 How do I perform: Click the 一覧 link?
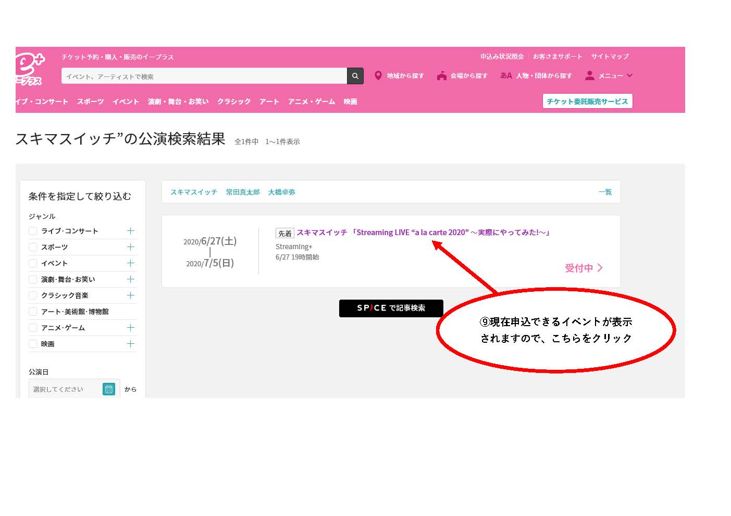[x=605, y=192]
